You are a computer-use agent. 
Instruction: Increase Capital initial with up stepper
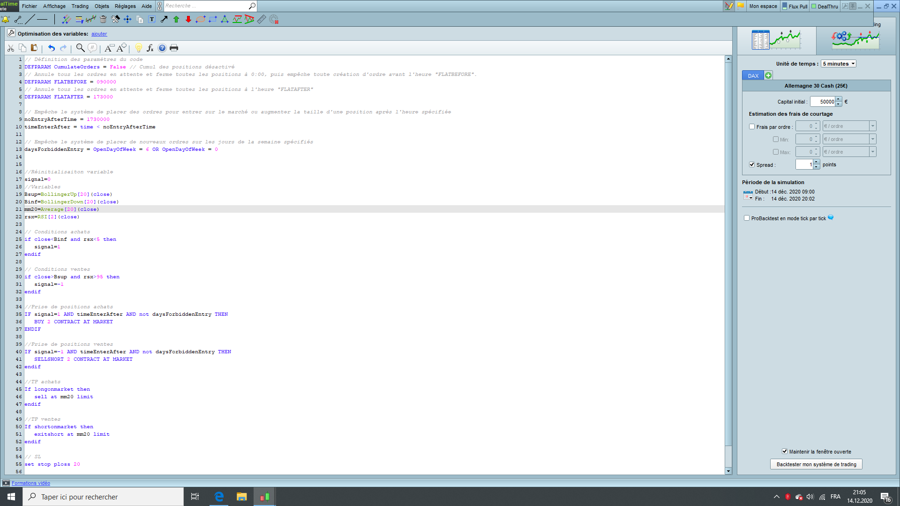[839, 99]
